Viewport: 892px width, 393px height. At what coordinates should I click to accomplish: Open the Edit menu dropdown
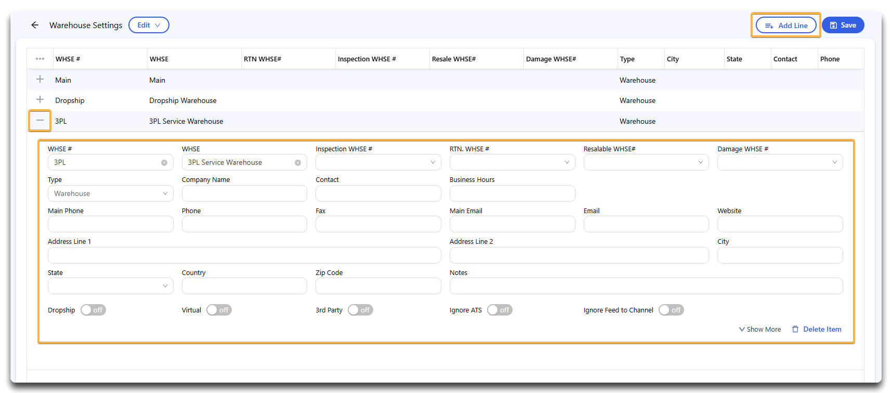149,25
